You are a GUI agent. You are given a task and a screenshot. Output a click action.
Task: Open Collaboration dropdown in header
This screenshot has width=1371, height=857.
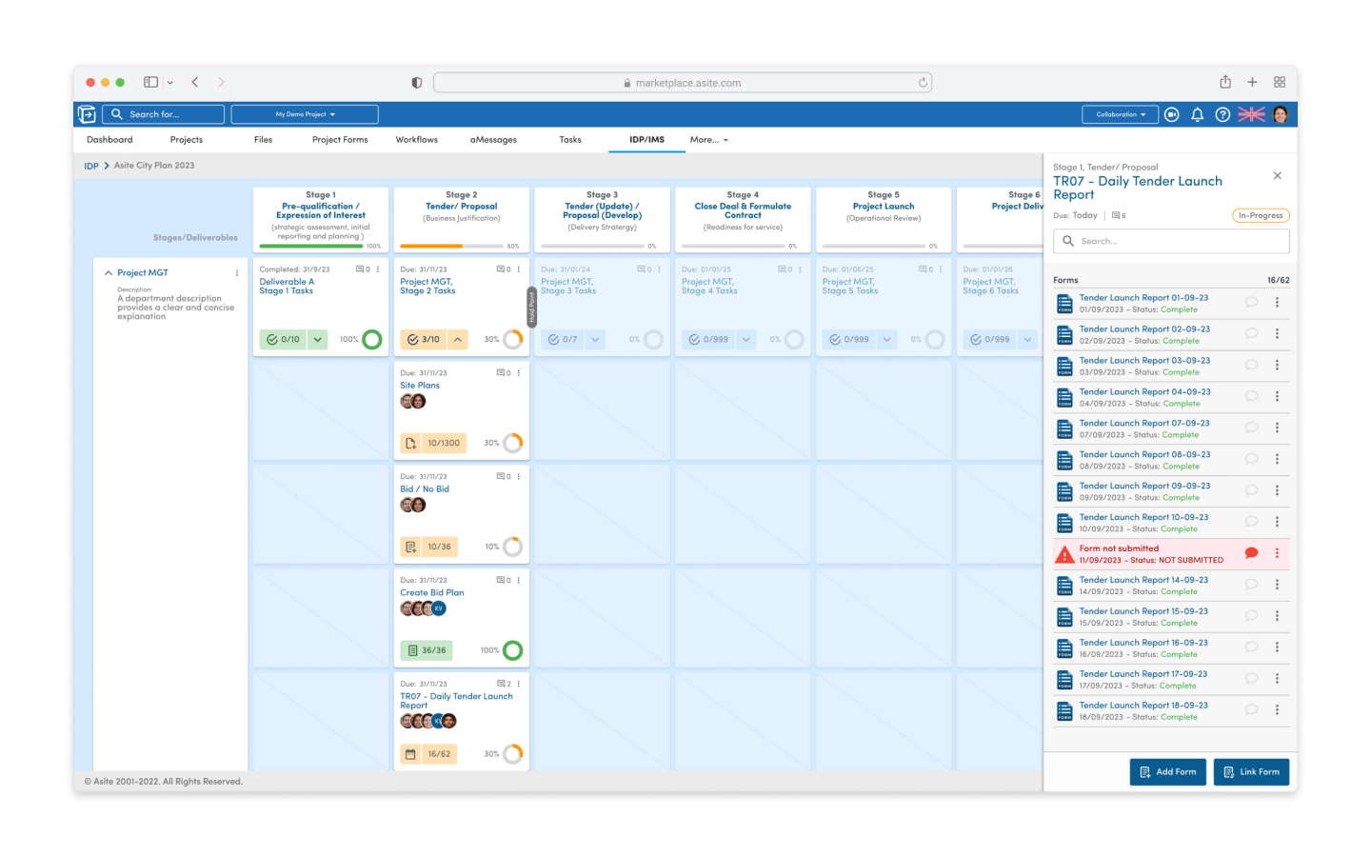1120,114
